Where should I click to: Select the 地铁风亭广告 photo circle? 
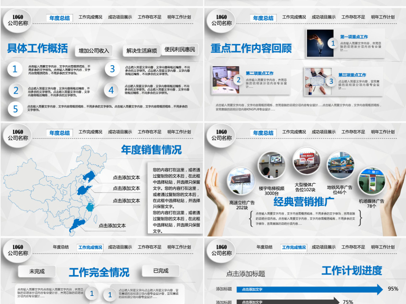(340, 165)
